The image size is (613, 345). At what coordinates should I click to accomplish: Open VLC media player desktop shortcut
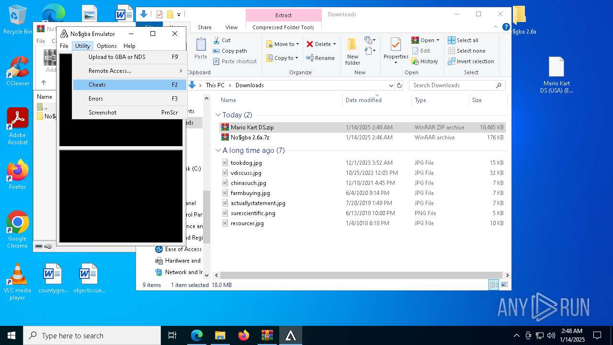tap(18, 282)
